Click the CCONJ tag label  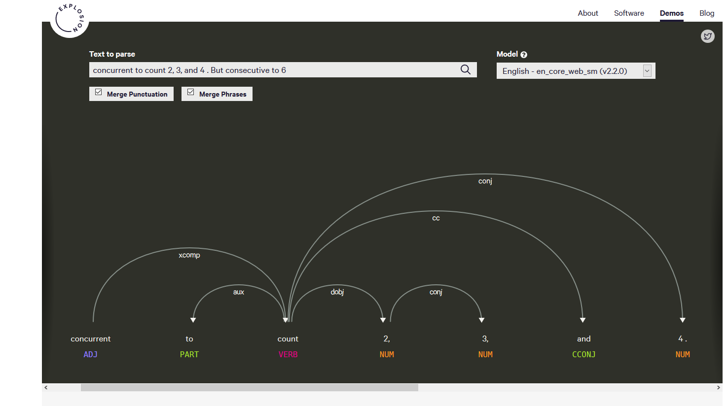click(x=584, y=354)
